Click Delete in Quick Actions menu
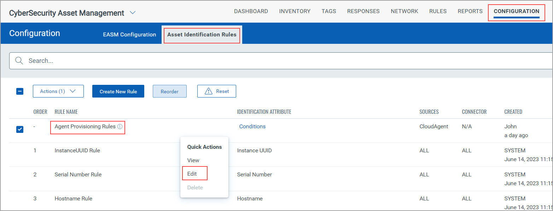The width and height of the screenshot is (553, 211). point(195,188)
